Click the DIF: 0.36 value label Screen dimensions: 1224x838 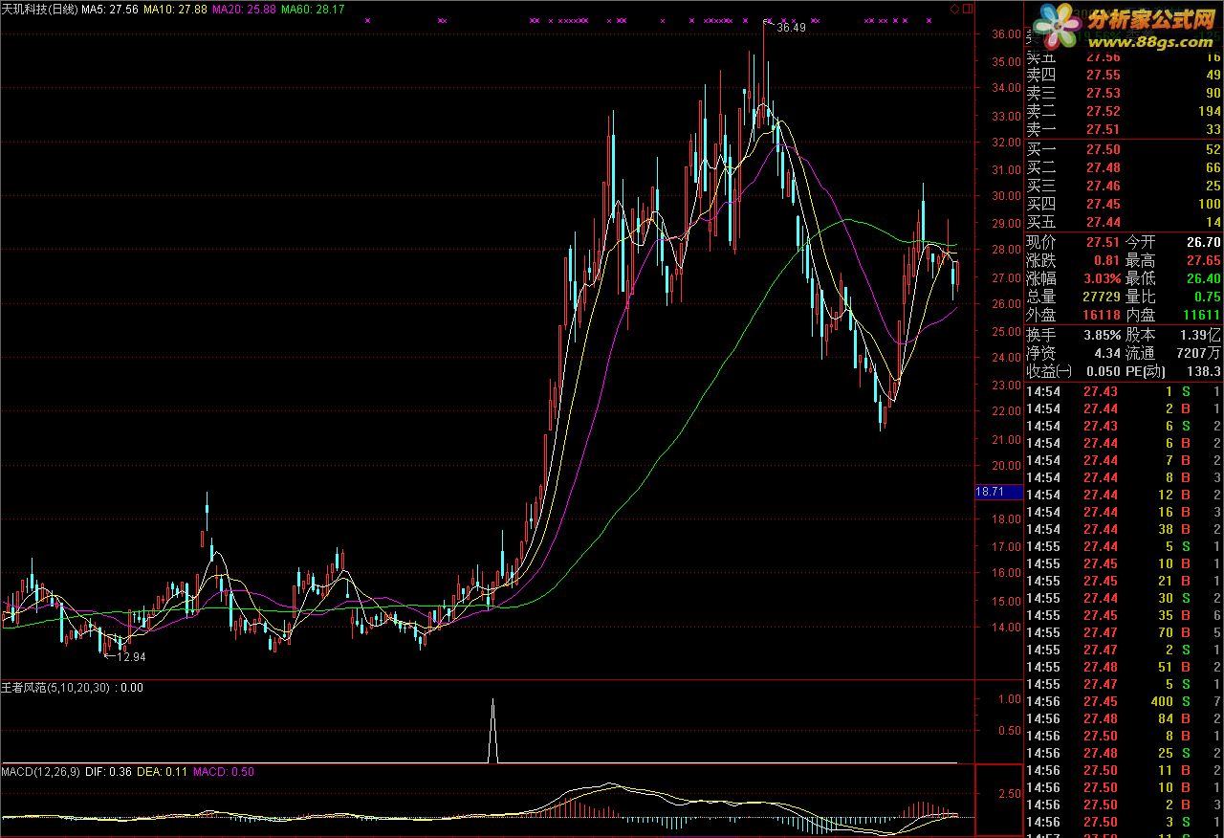tap(107, 771)
